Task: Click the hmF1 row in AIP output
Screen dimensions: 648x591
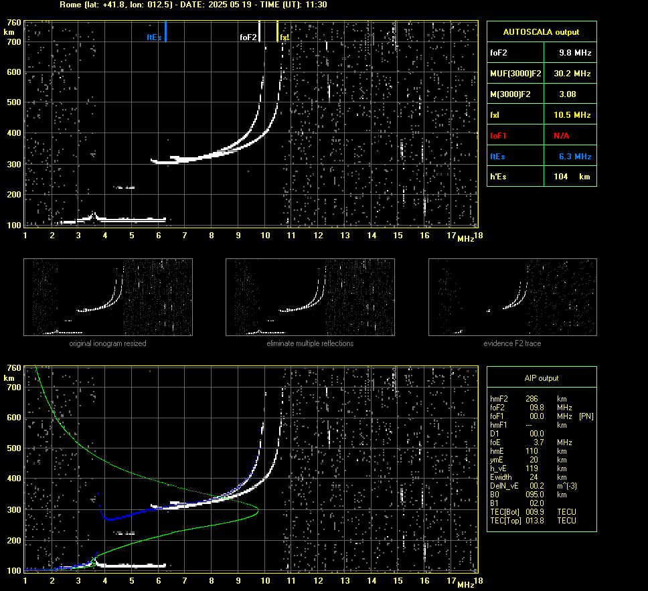Action: coord(528,425)
